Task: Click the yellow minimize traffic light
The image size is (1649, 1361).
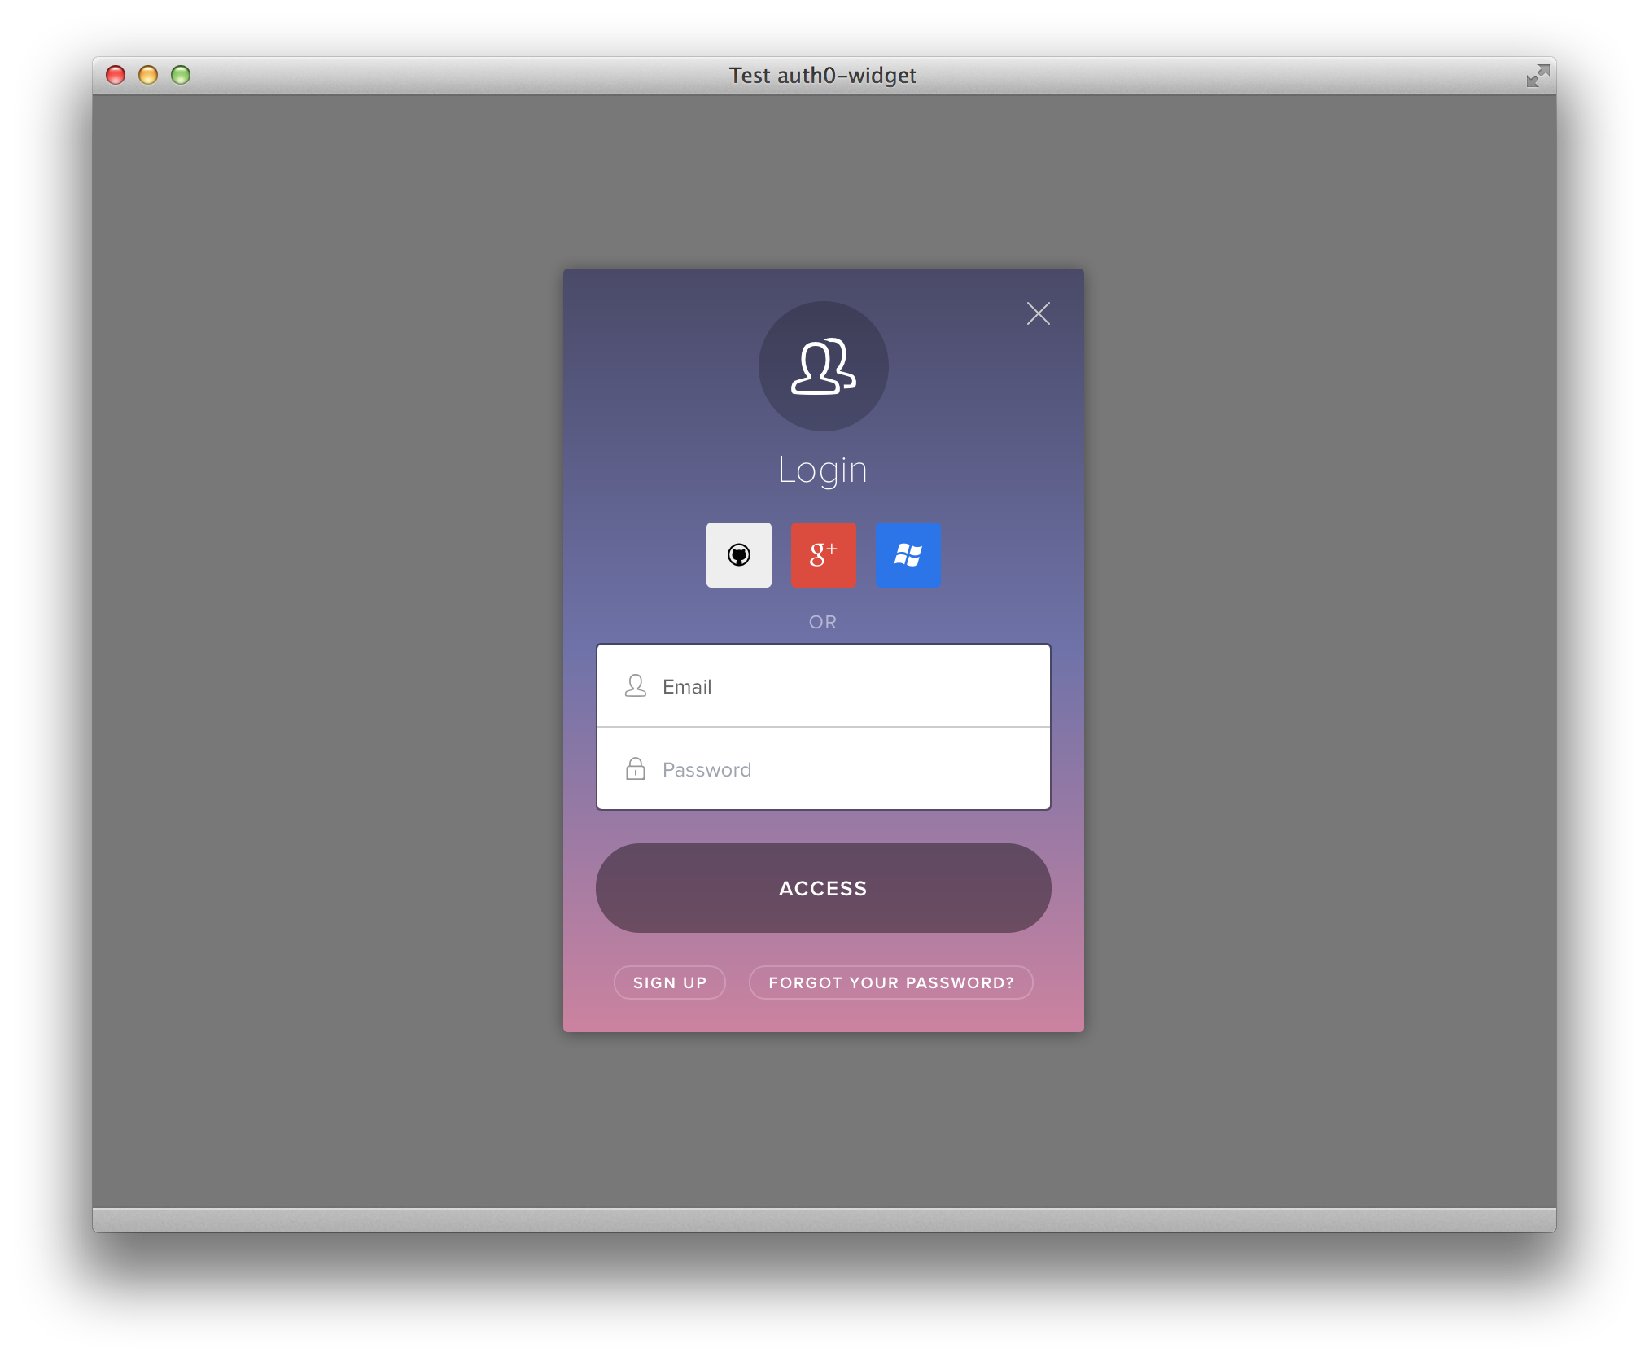Action: pyautogui.click(x=148, y=75)
